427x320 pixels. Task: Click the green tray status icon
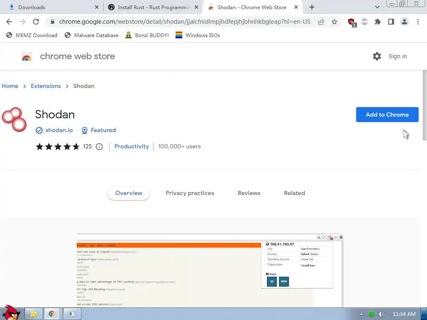pyautogui.click(x=371, y=314)
